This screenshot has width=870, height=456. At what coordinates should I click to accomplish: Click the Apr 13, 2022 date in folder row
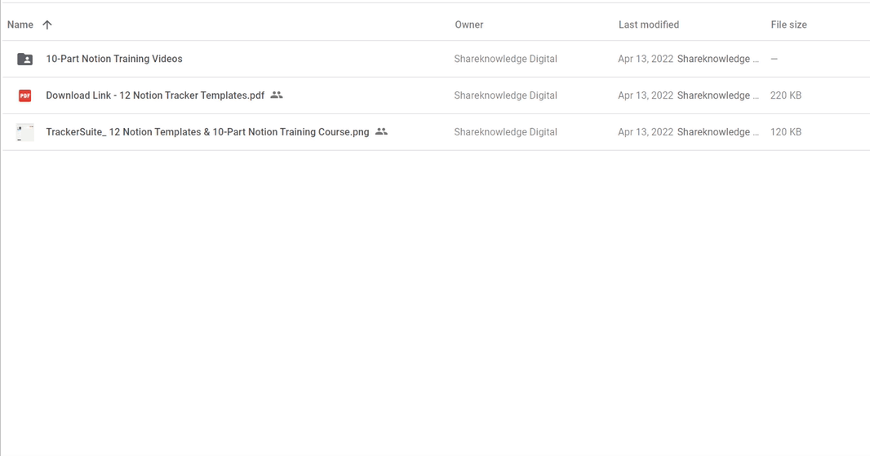[646, 59]
